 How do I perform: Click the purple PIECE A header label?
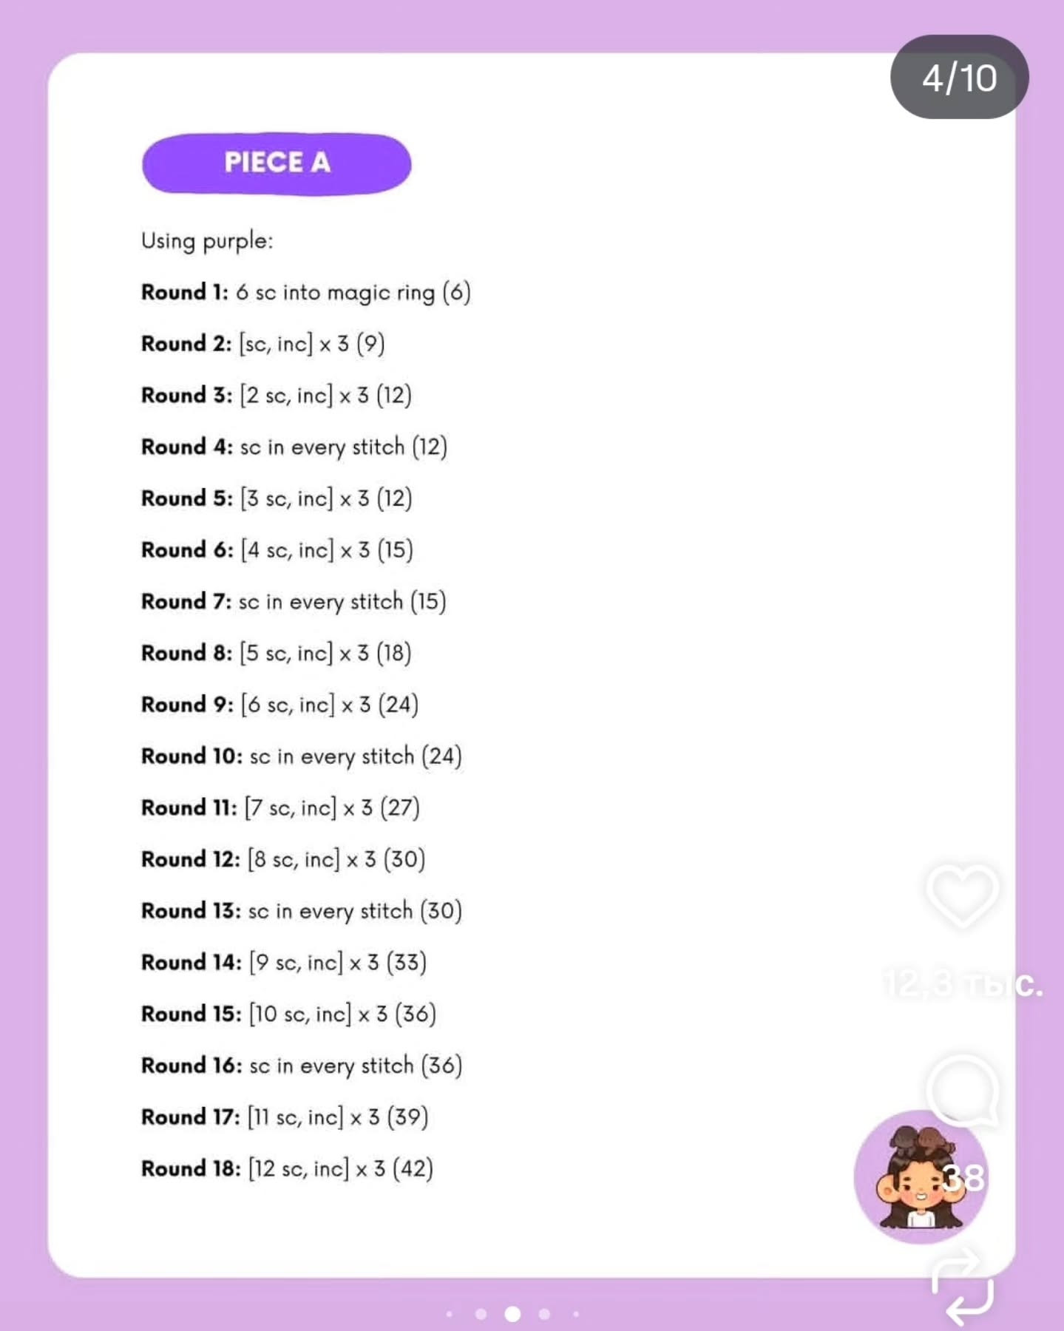277,163
